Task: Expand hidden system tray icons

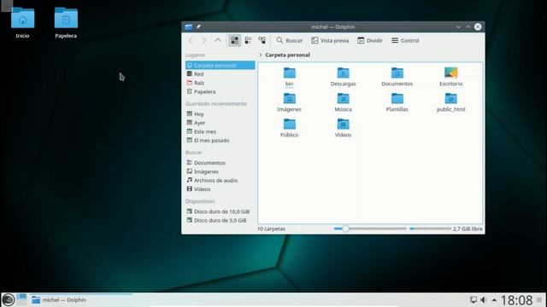Action: pyautogui.click(x=494, y=299)
